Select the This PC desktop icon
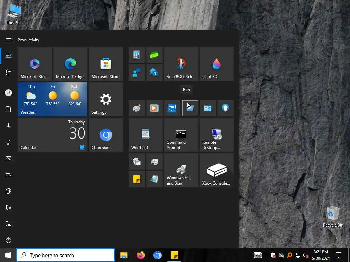 13,14
